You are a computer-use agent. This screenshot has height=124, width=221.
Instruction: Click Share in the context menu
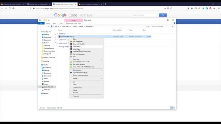click(x=75, y=56)
